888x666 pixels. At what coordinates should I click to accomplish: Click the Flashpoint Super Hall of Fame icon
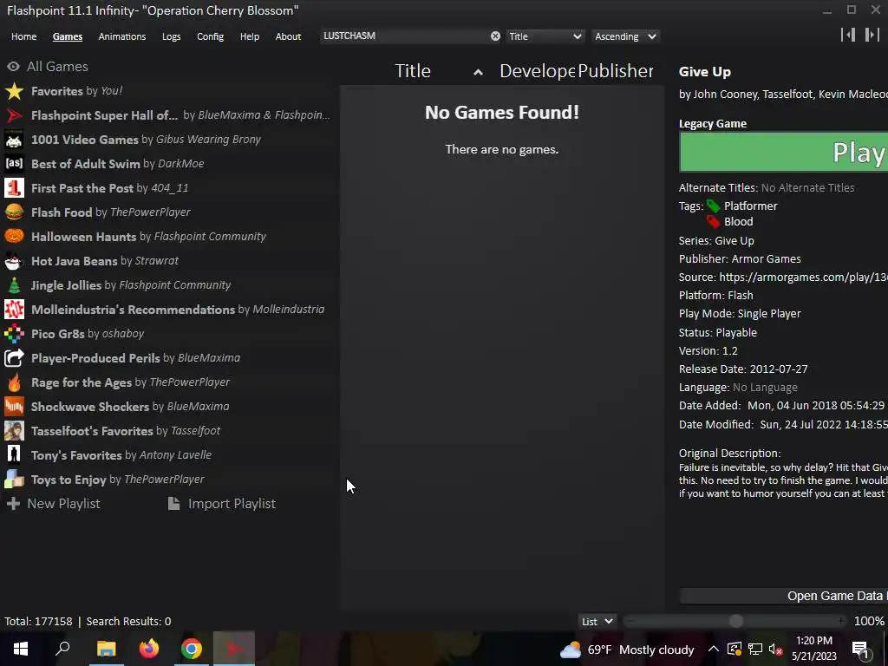[x=14, y=115]
